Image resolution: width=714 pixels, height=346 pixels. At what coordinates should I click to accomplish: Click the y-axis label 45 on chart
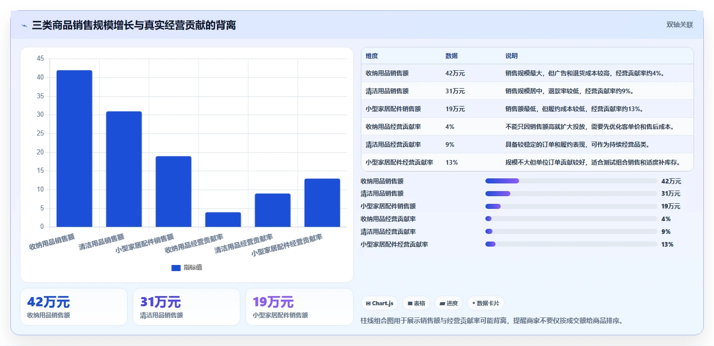coord(40,59)
